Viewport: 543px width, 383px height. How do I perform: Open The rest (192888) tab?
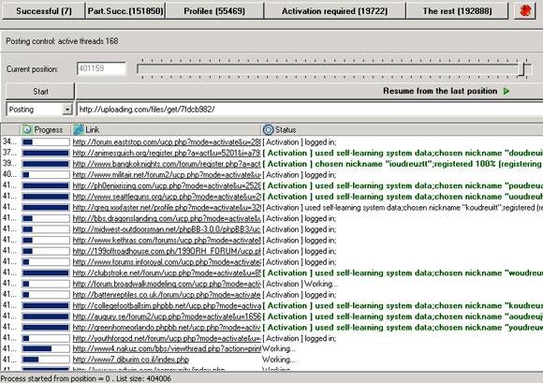(x=457, y=10)
